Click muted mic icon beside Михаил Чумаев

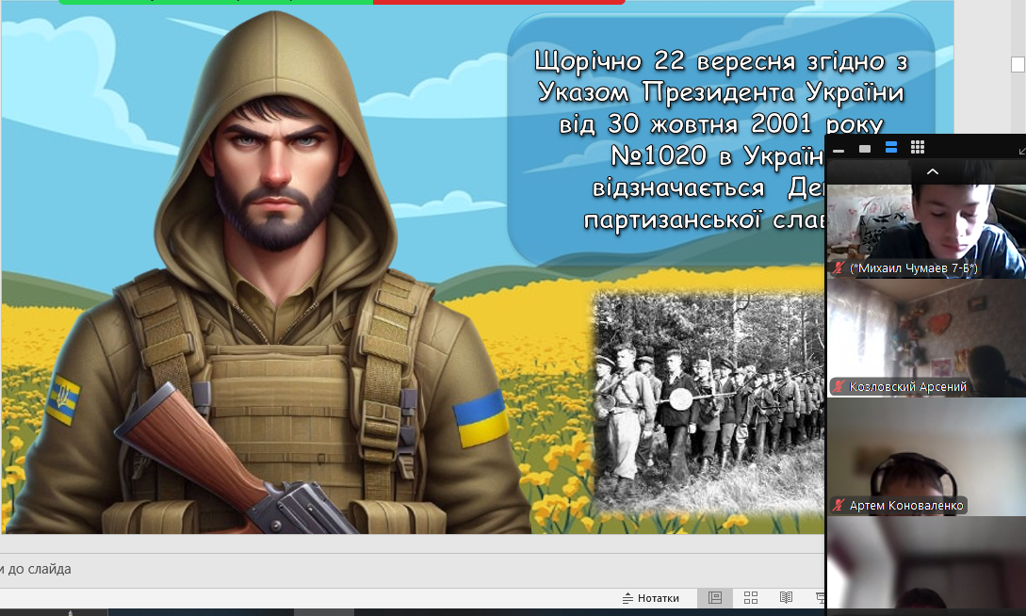[839, 268]
